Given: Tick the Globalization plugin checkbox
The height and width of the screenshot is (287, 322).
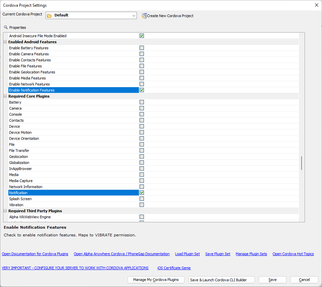Looking at the screenshot, I should coord(142,163).
